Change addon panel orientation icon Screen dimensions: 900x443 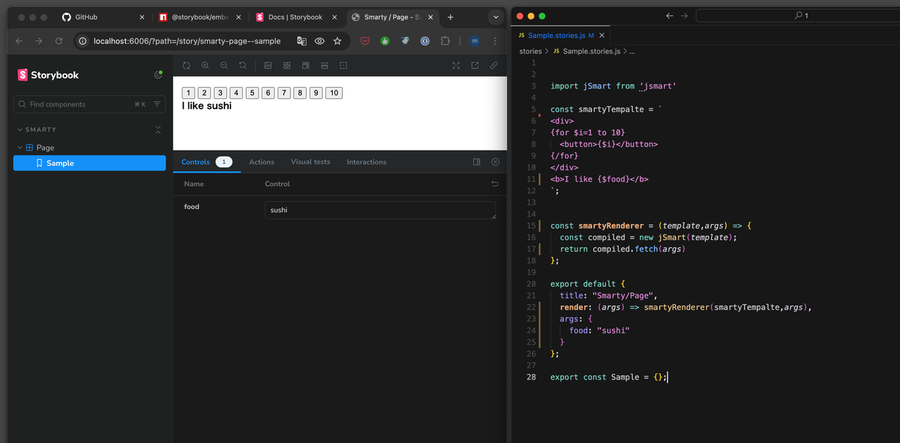[x=476, y=162]
